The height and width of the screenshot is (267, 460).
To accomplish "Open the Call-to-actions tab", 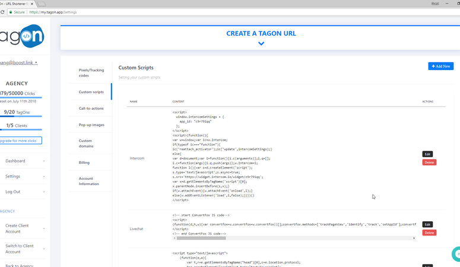I will [x=91, y=108].
